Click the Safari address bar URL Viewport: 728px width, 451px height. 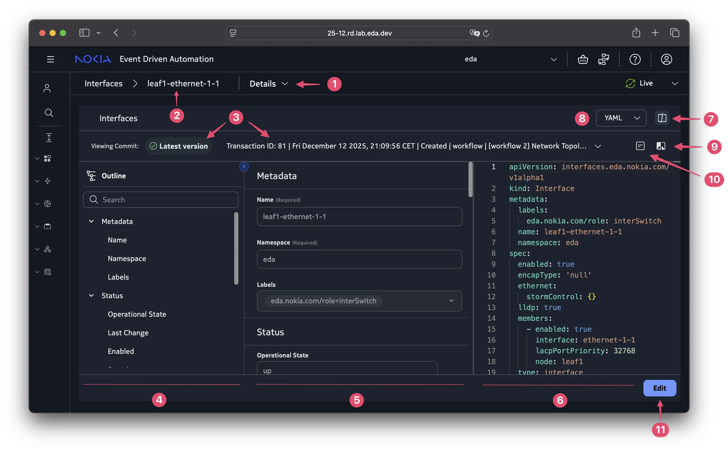(x=359, y=33)
